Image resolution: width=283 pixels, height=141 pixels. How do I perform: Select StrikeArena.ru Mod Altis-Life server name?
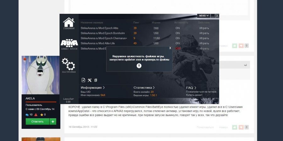98,43
